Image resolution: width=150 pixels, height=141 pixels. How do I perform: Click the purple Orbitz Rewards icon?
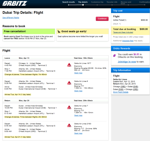click(115, 55)
